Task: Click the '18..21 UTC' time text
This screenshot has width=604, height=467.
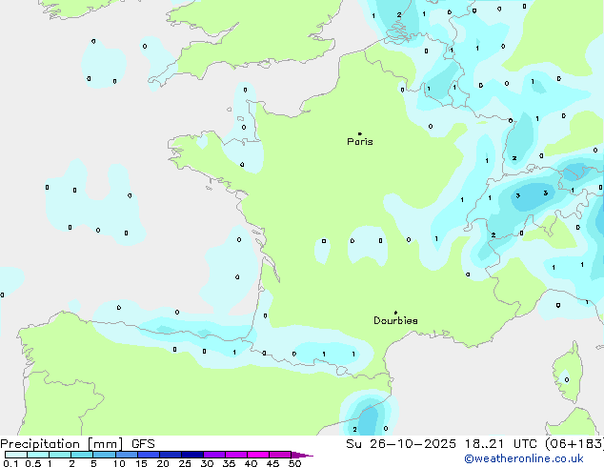Action: [500, 444]
